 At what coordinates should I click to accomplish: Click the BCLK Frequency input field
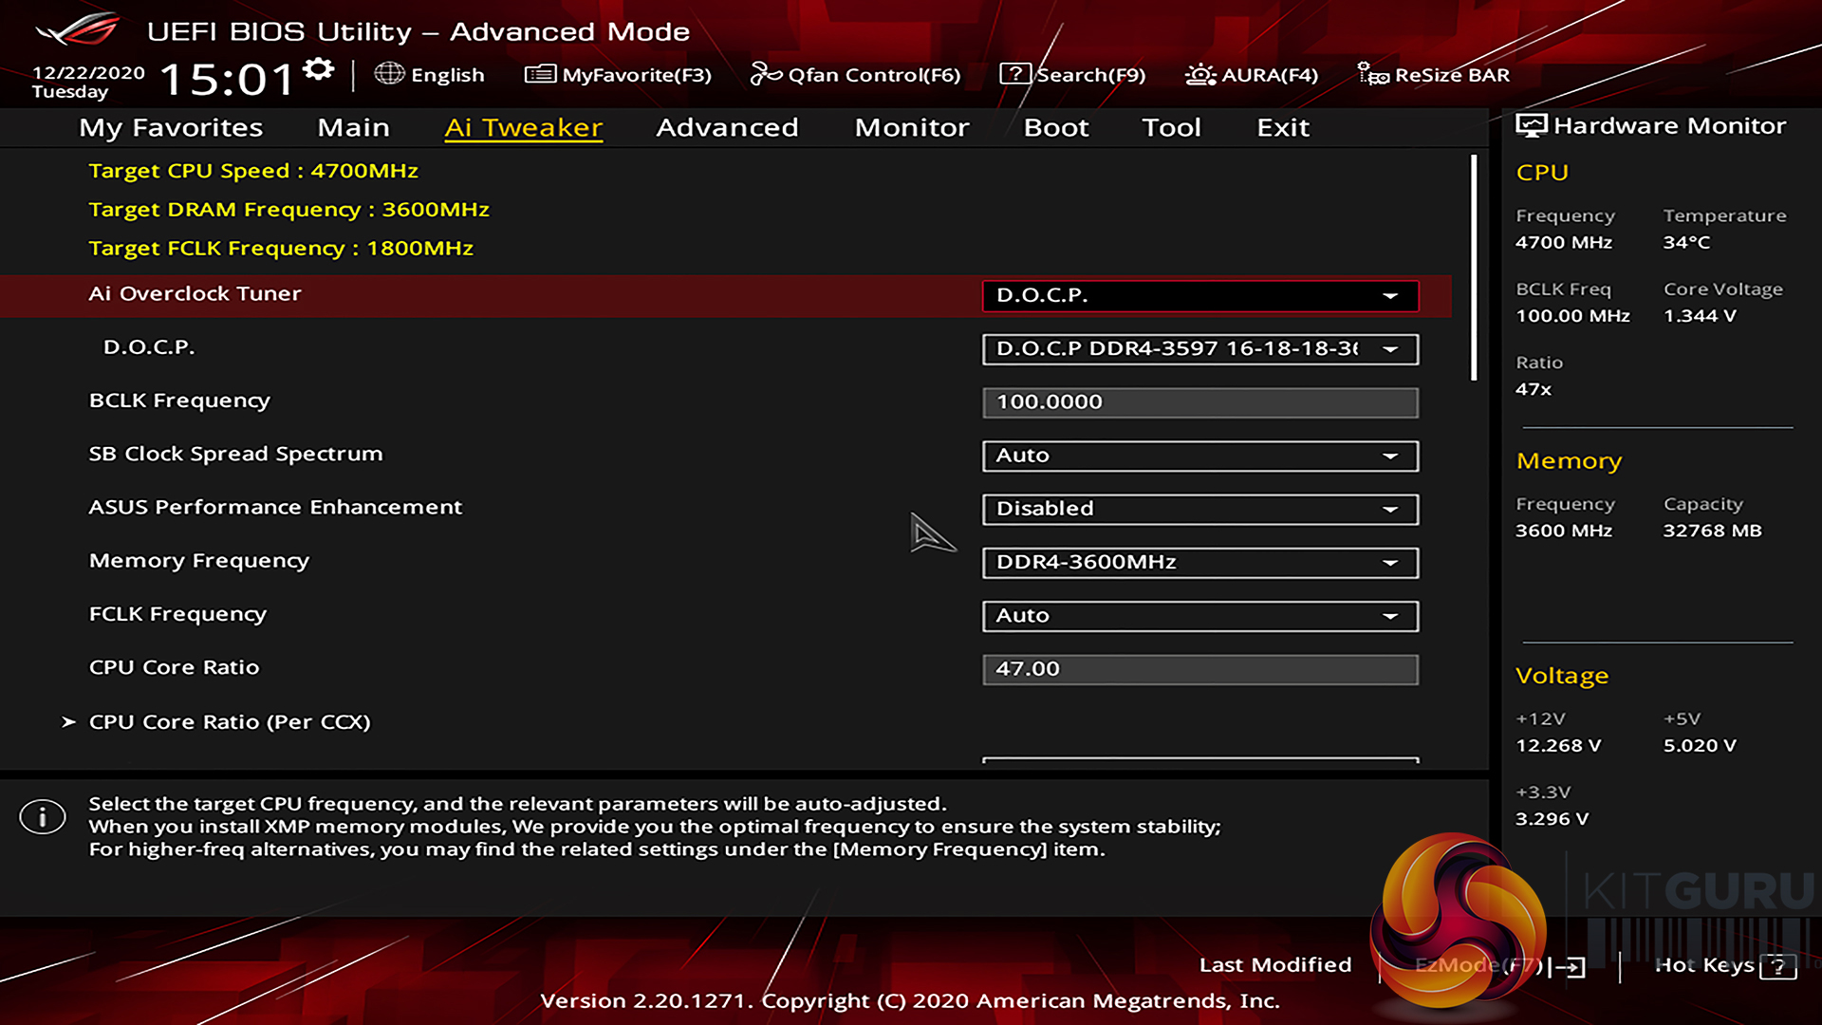point(1199,402)
